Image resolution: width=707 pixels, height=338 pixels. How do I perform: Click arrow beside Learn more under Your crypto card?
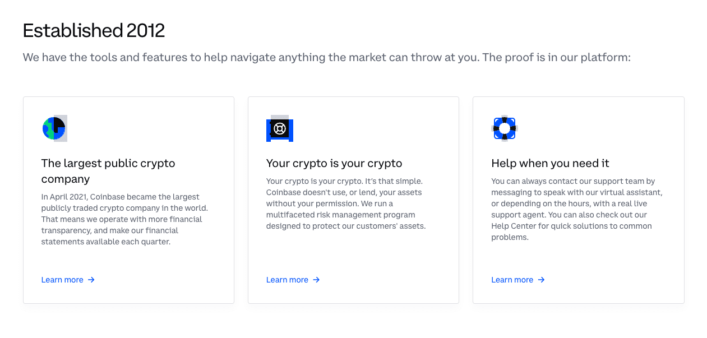pyautogui.click(x=316, y=280)
